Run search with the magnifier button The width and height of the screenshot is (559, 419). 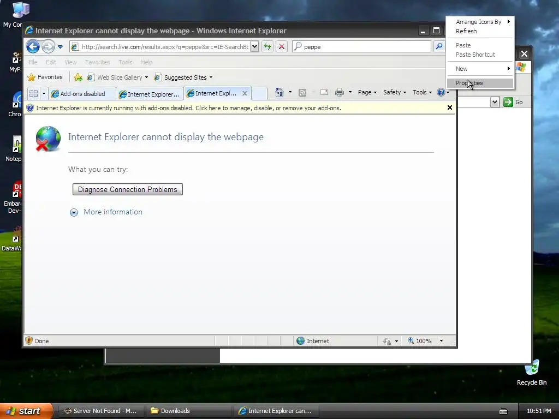(x=439, y=47)
